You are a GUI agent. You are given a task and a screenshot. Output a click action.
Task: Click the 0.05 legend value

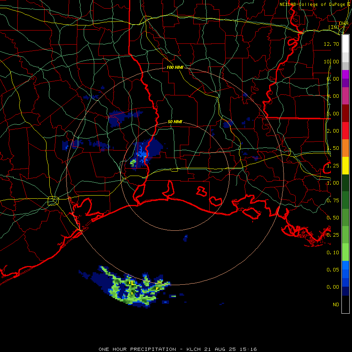[x=333, y=270]
